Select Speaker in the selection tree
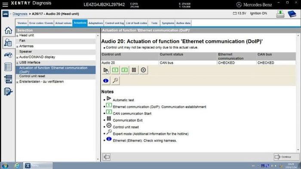The image size is (301, 169). click(x=25, y=51)
